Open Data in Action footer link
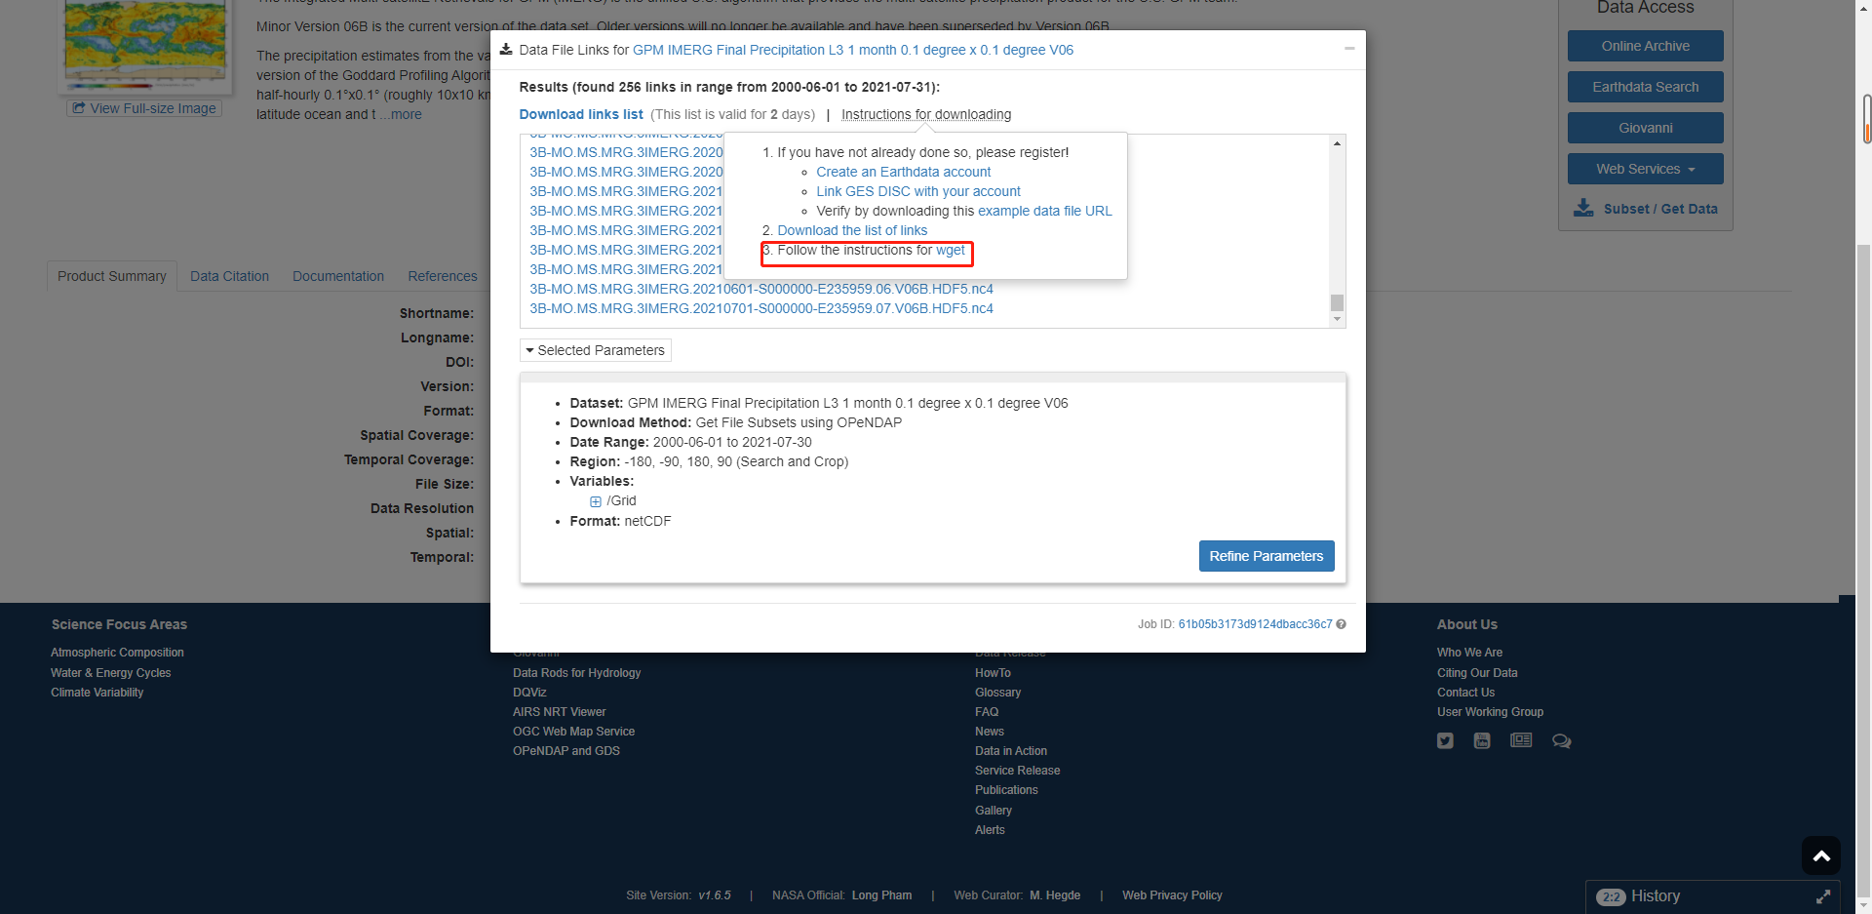Viewport: 1872px width, 914px height. pos(1011,751)
